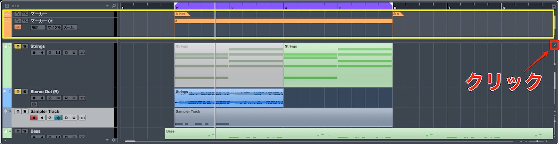Viewport: 560px width, 144px height.
Task: Select the 1: Intro marker flag
Action: tap(182, 14)
